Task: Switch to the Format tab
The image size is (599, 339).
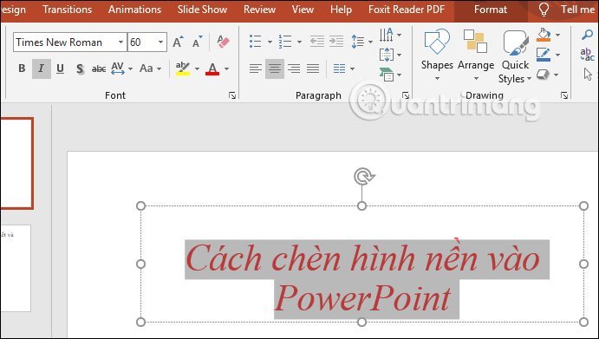Action: 491,10
